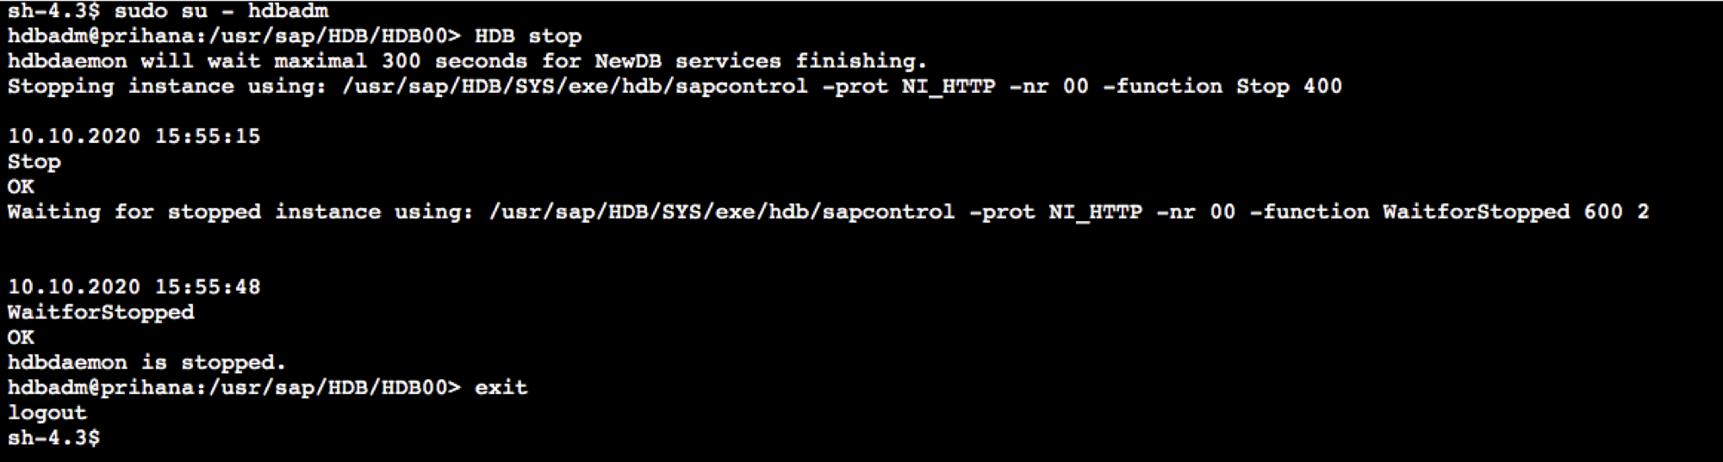The width and height of the screenshot is (1723, 462).
Task: Click the 'NewDB services finishing.' text
Action: point(761,61)
